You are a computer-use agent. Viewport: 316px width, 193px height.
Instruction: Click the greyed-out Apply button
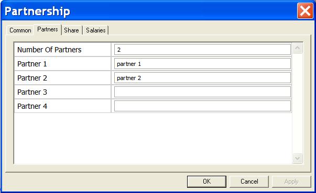tap(291, 181)
